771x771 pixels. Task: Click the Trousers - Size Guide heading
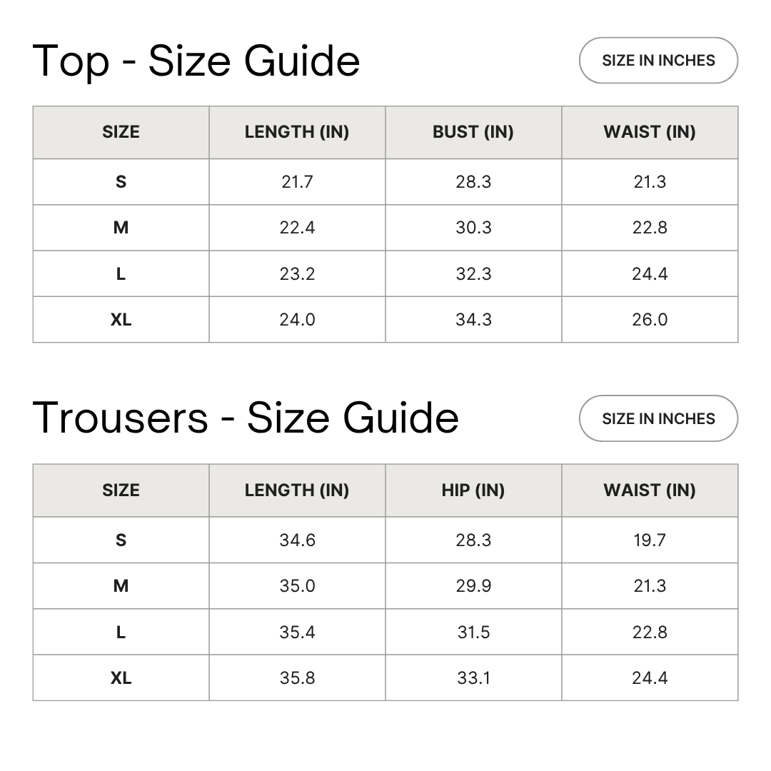coord(246,418)
